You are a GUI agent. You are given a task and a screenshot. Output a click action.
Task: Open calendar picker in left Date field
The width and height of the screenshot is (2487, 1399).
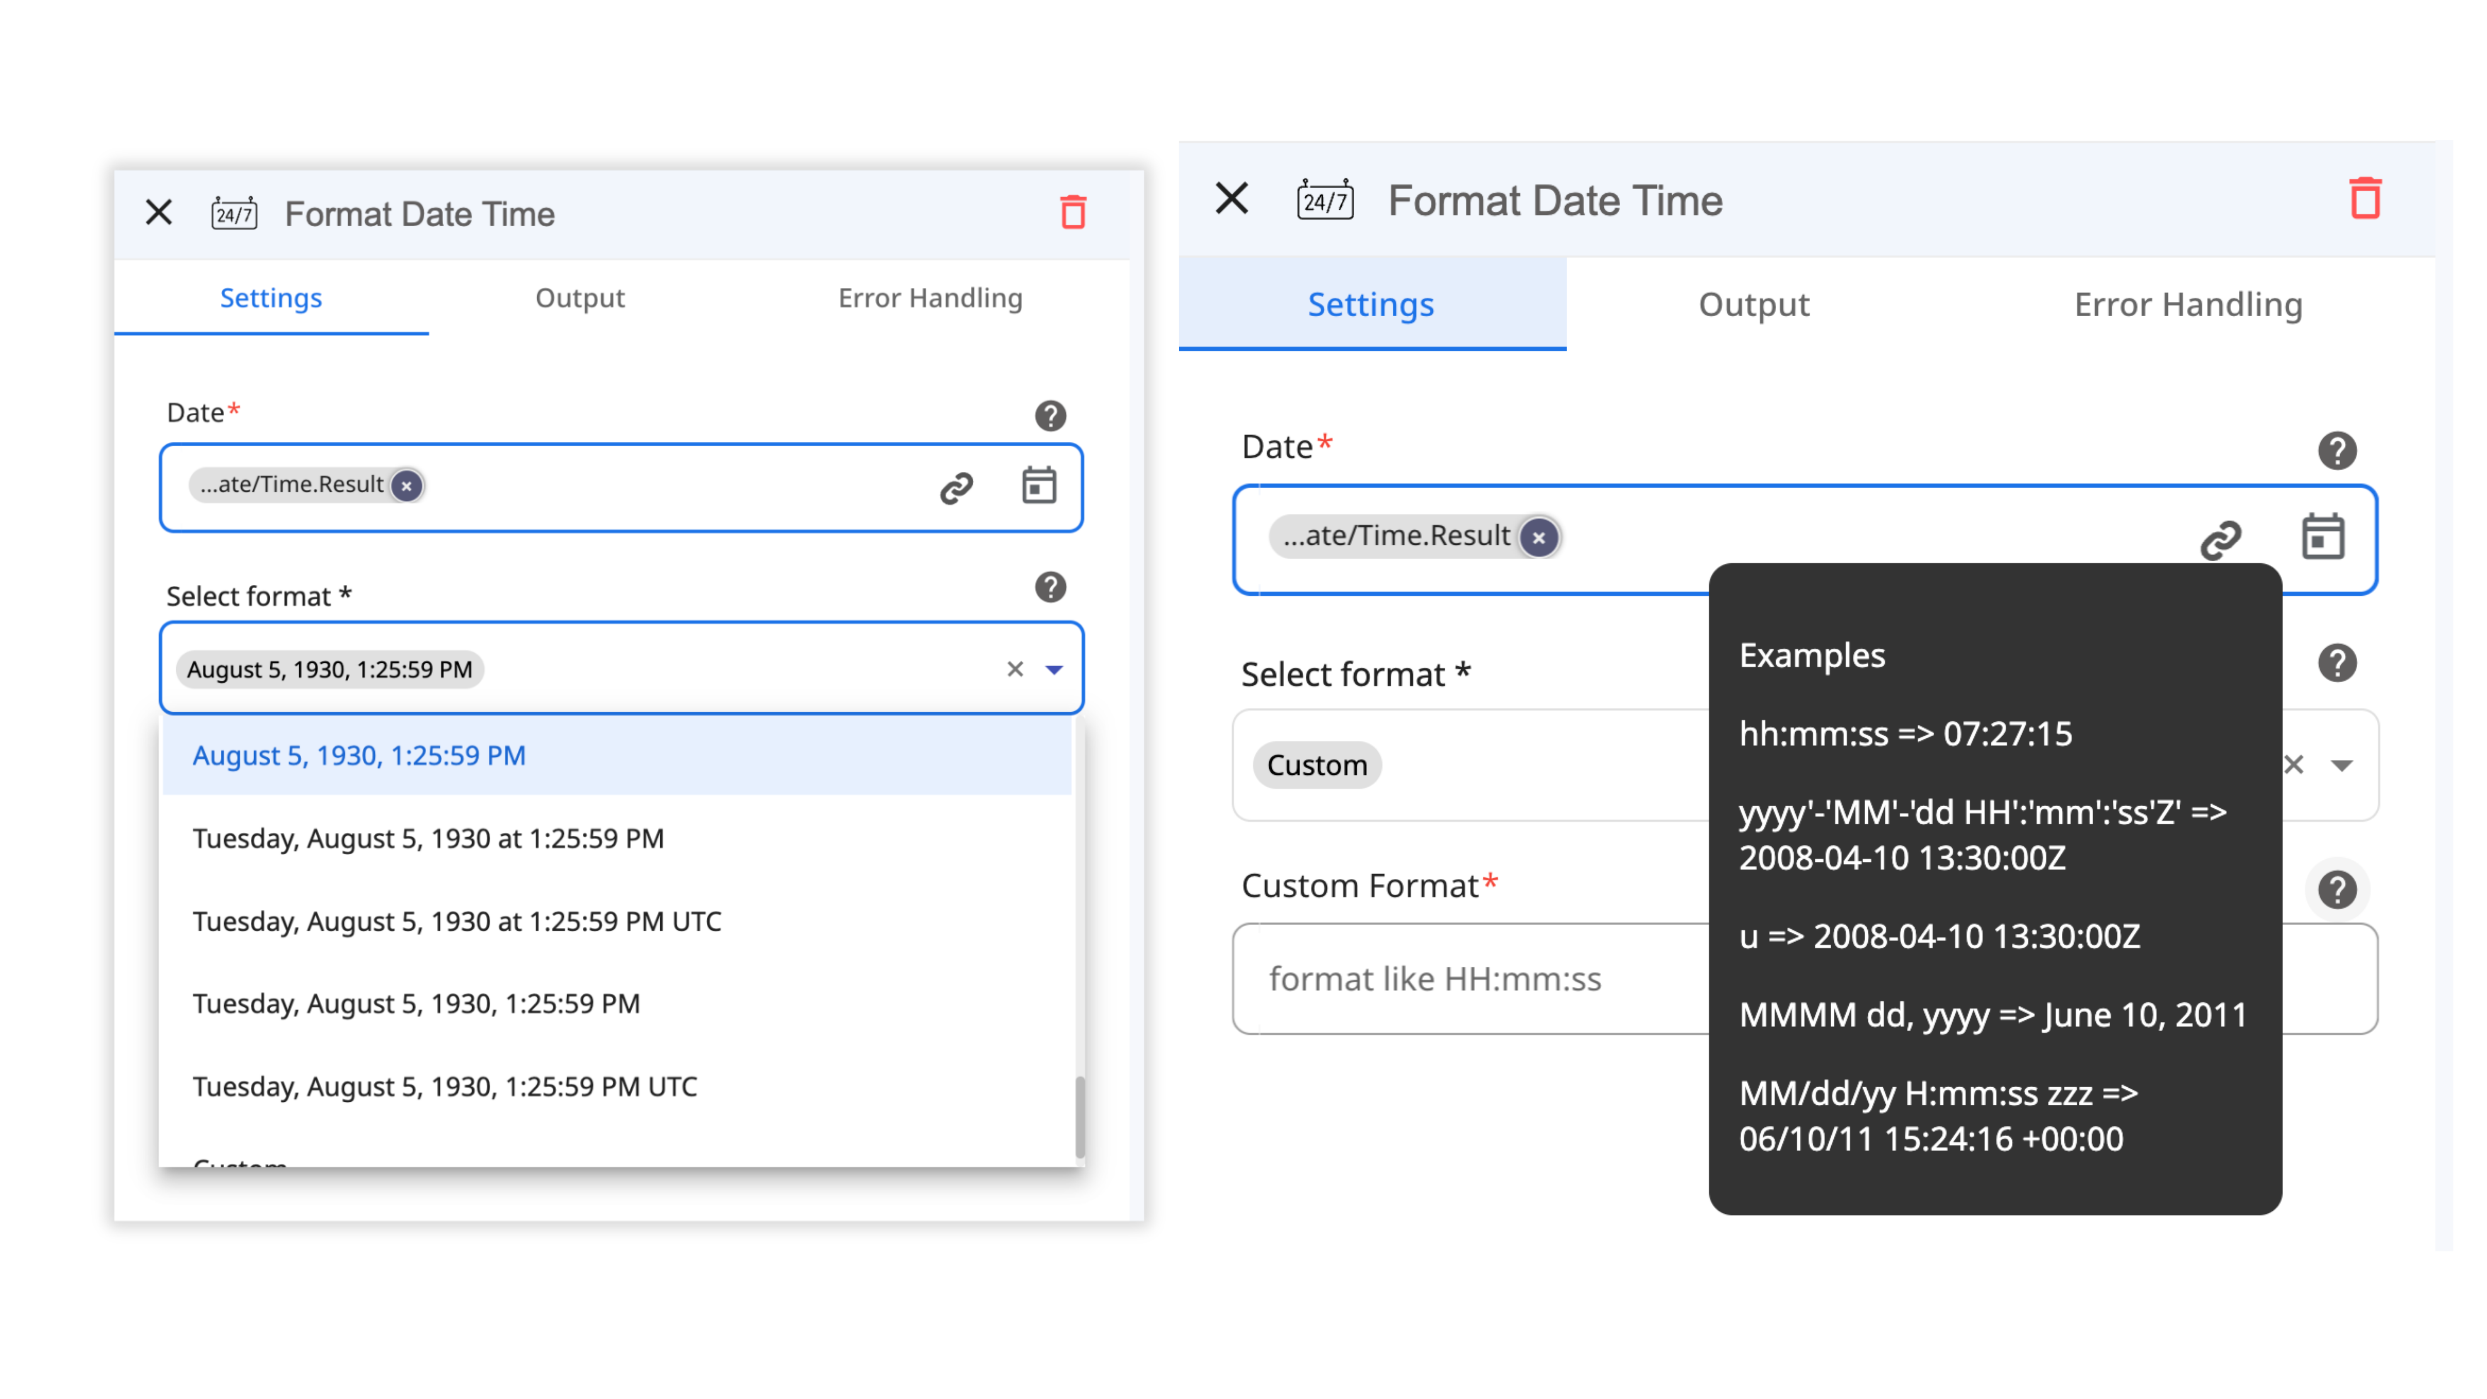point(1039,486)
